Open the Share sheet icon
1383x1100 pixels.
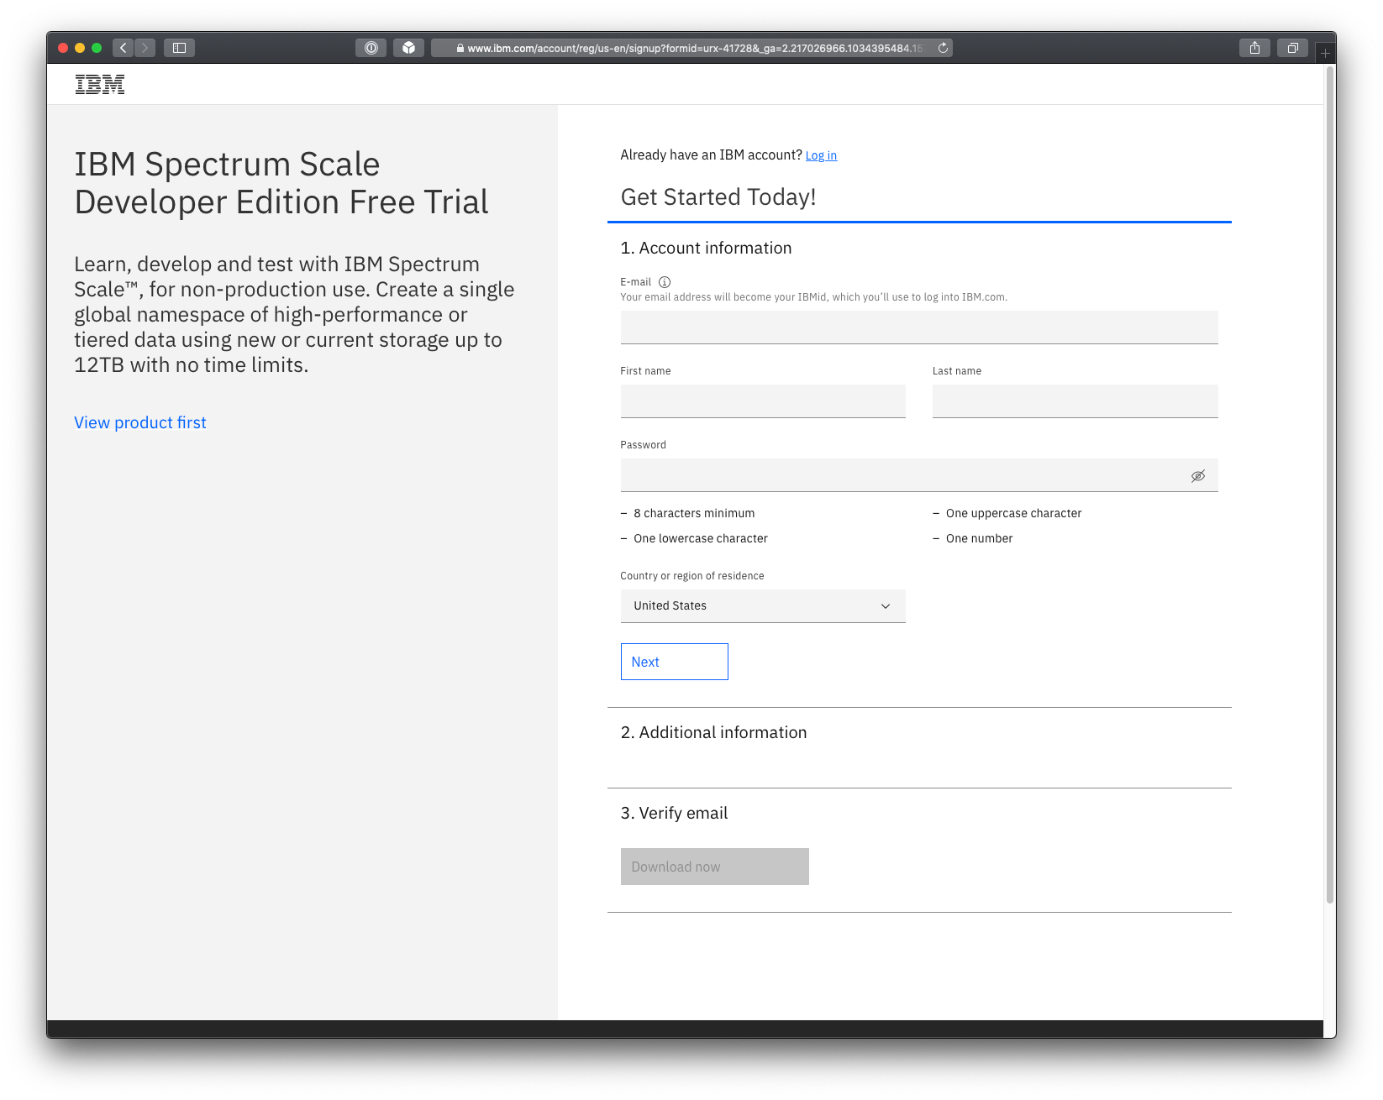[x=1254, y=48]
